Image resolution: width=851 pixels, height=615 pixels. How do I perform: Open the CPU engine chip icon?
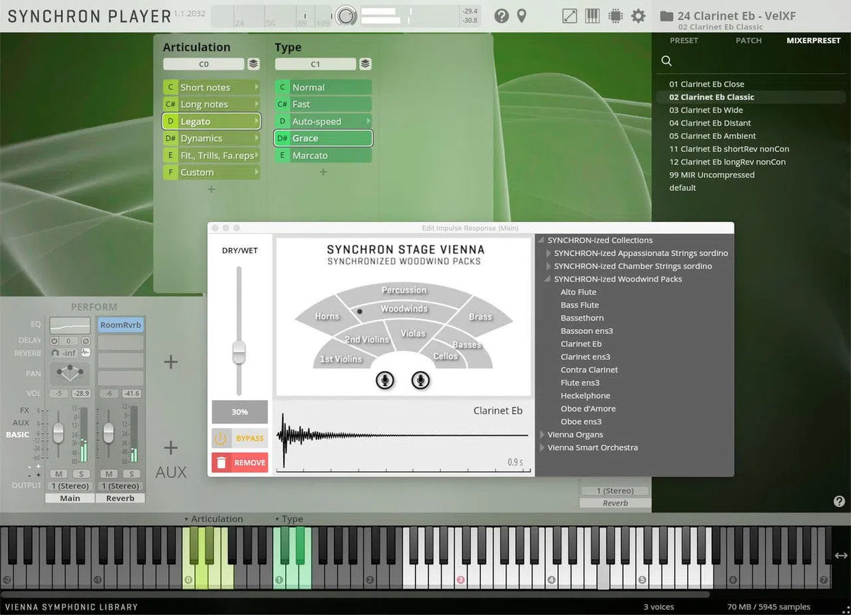pyautogui.click(x=615, y=16)
